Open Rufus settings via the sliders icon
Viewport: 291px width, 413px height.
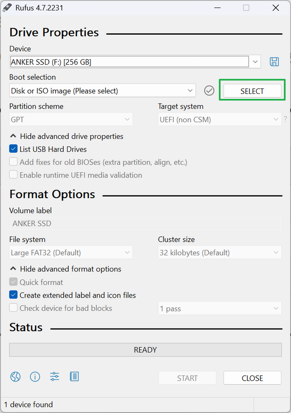coord(54,377)
